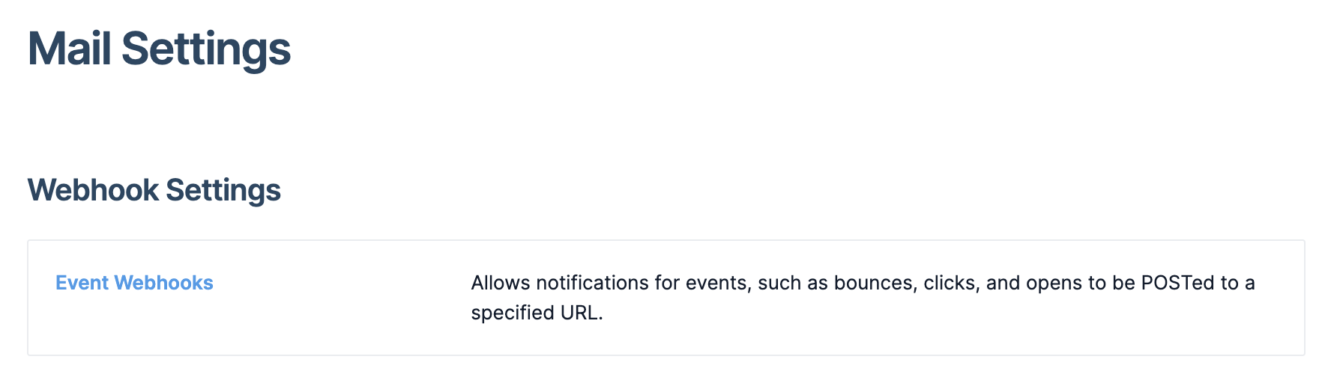Click the Mail Settings page title
Viewport: 1331px width, 386px height.
pyautogui.click(x=159, y=49)
